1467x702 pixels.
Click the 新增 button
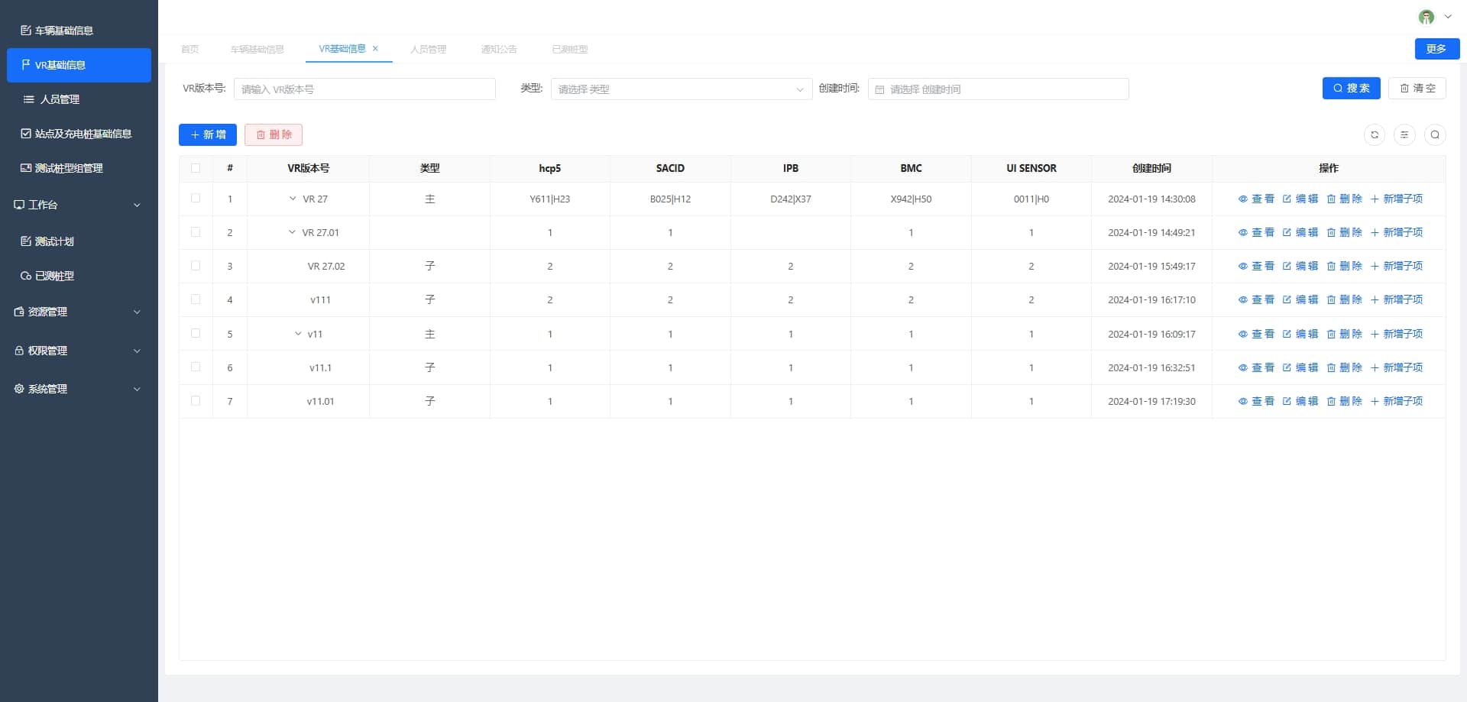tap(208, 134)
